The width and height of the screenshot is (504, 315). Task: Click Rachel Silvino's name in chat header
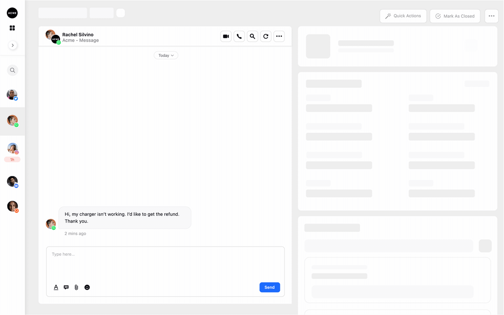[x=78, y=34]
